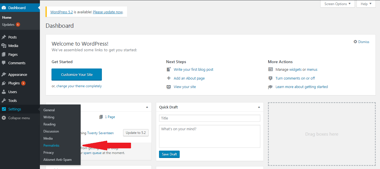Click the Comments speech bubble icon
Viewport: 380px width, 169px height.
point(4,63)
